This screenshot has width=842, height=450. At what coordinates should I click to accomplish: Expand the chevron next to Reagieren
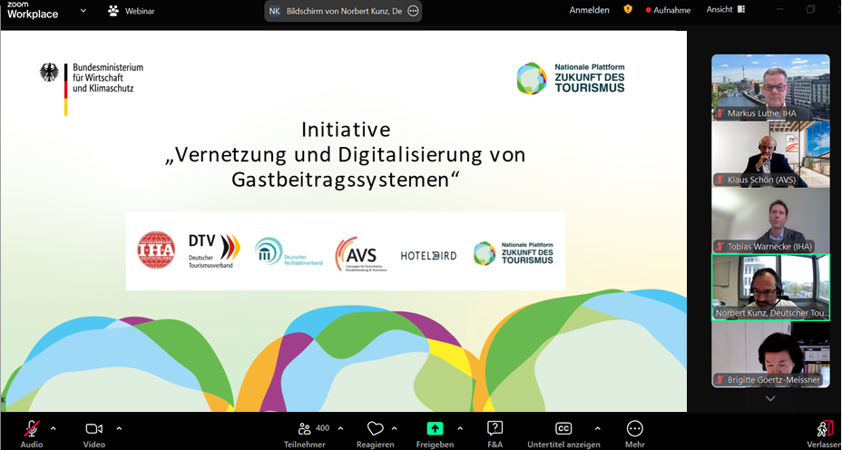394,428
